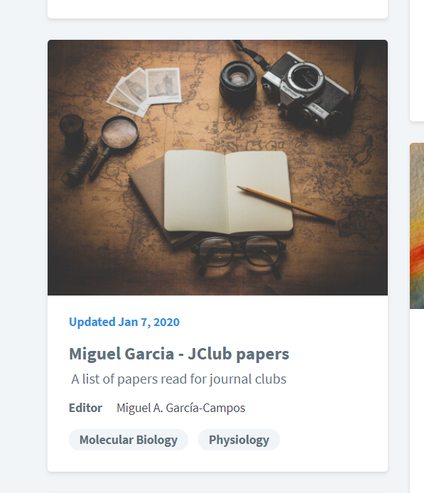Click the twine spool in the cover photo
The height and width of the screenshot is (493, 424).
pyautogui.click(x=81, y=165)
